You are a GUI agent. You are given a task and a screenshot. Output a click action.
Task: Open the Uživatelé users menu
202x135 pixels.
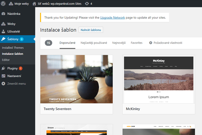point(14,31)
